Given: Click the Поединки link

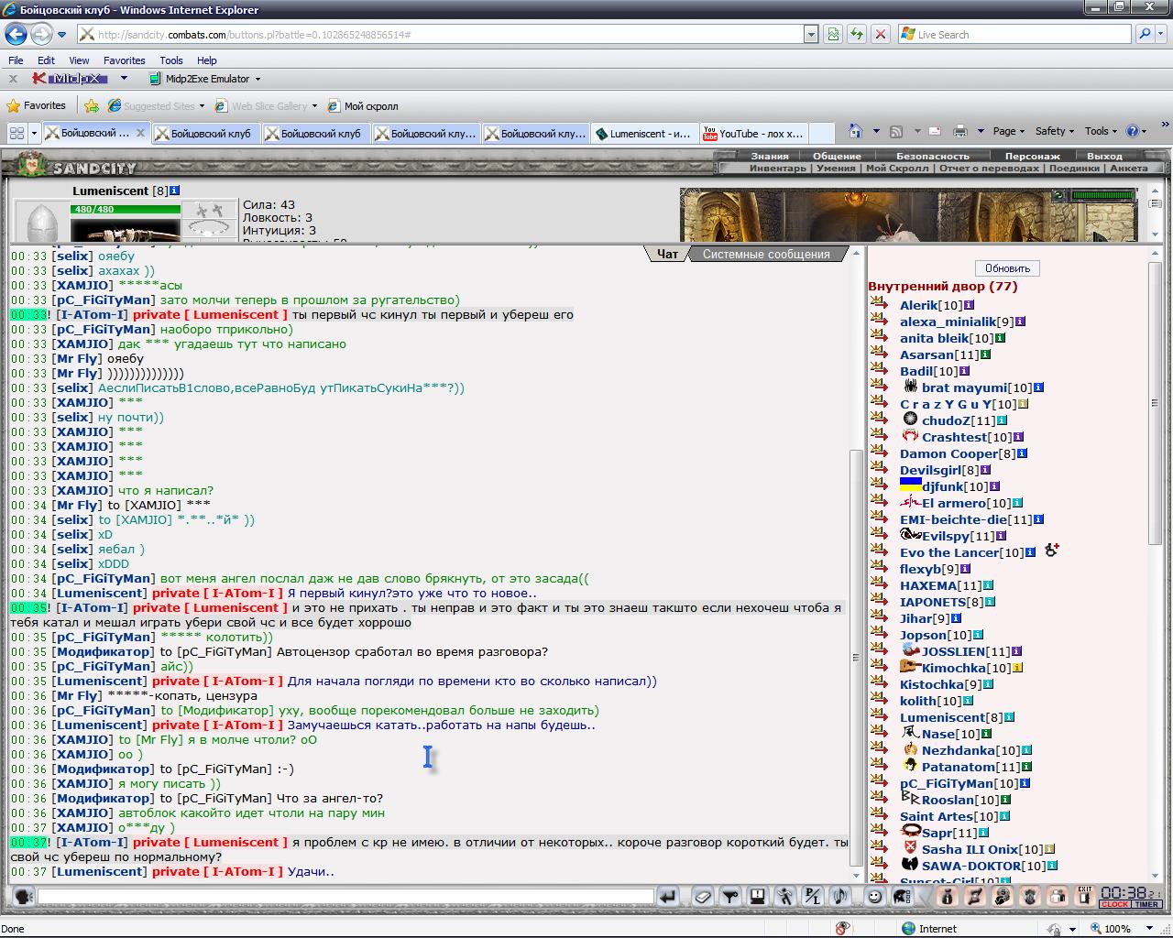Looking at the screenshot, I should pyautogui.click(x=1073, y=169).
